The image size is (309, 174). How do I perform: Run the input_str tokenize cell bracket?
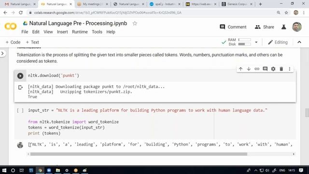[x=20, y=111]
